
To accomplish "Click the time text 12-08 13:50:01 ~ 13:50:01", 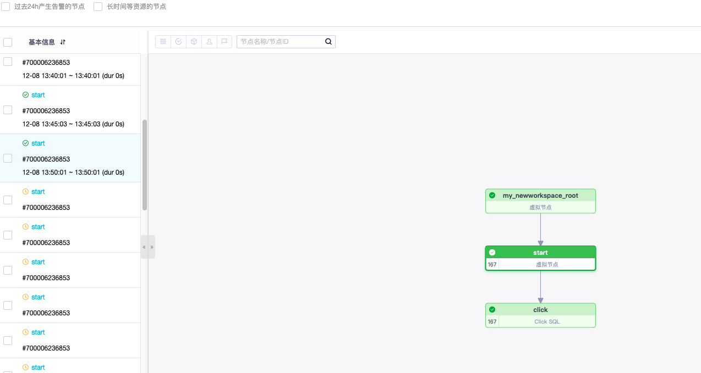I will [x=73, y=172].
